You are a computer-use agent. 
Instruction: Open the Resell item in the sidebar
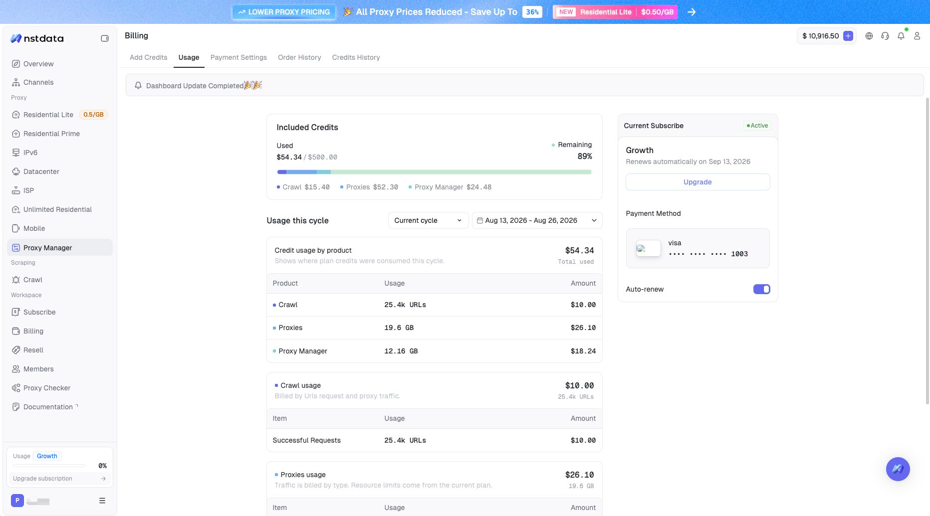click(x=60, y=350)
